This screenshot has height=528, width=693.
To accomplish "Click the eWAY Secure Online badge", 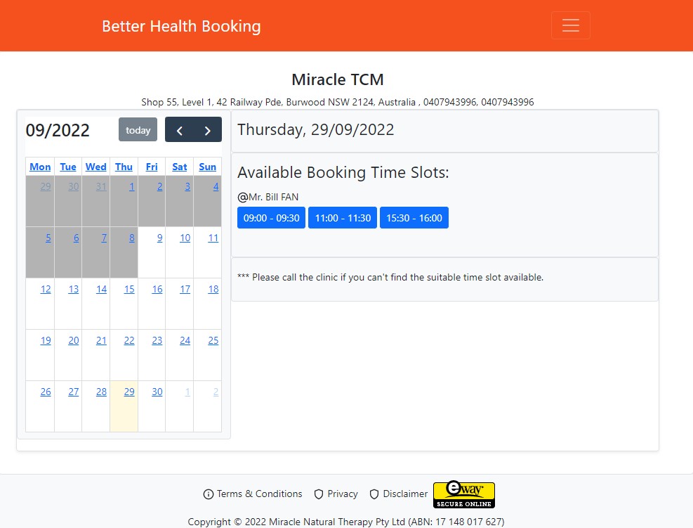I will click(x=463, y=495).
